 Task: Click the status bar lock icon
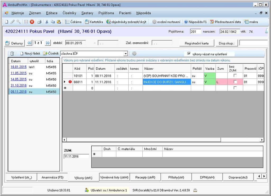(195, 190)
